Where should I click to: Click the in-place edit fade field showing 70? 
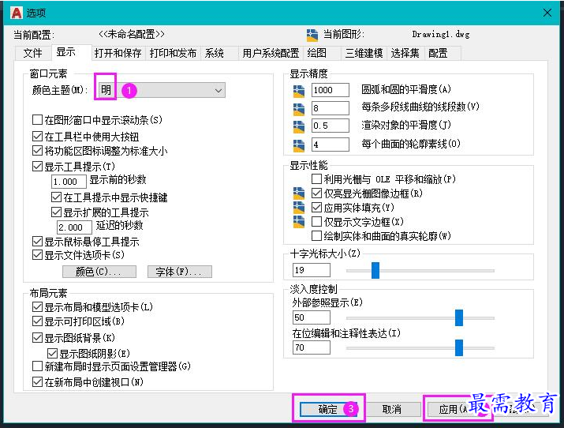click(312, 347)
